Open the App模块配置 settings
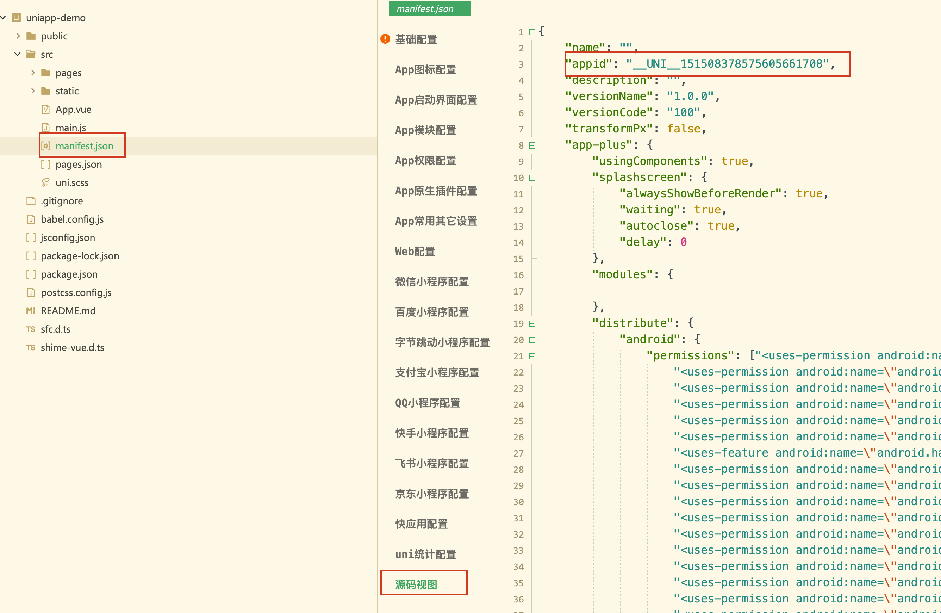Viewport: 941px width, 613px height. tap(425, 130)
